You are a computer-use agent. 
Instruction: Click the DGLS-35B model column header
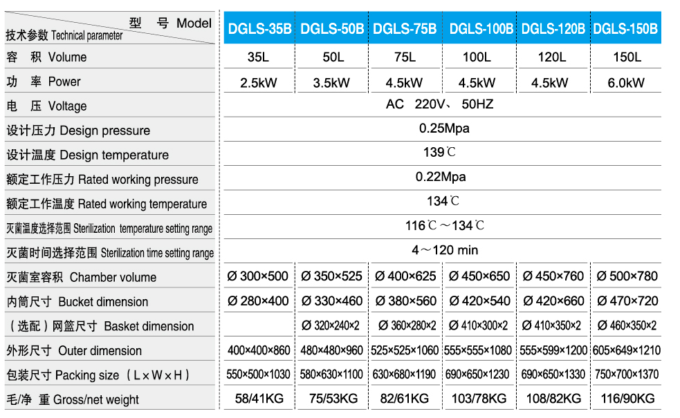click(x=259, y=28)
